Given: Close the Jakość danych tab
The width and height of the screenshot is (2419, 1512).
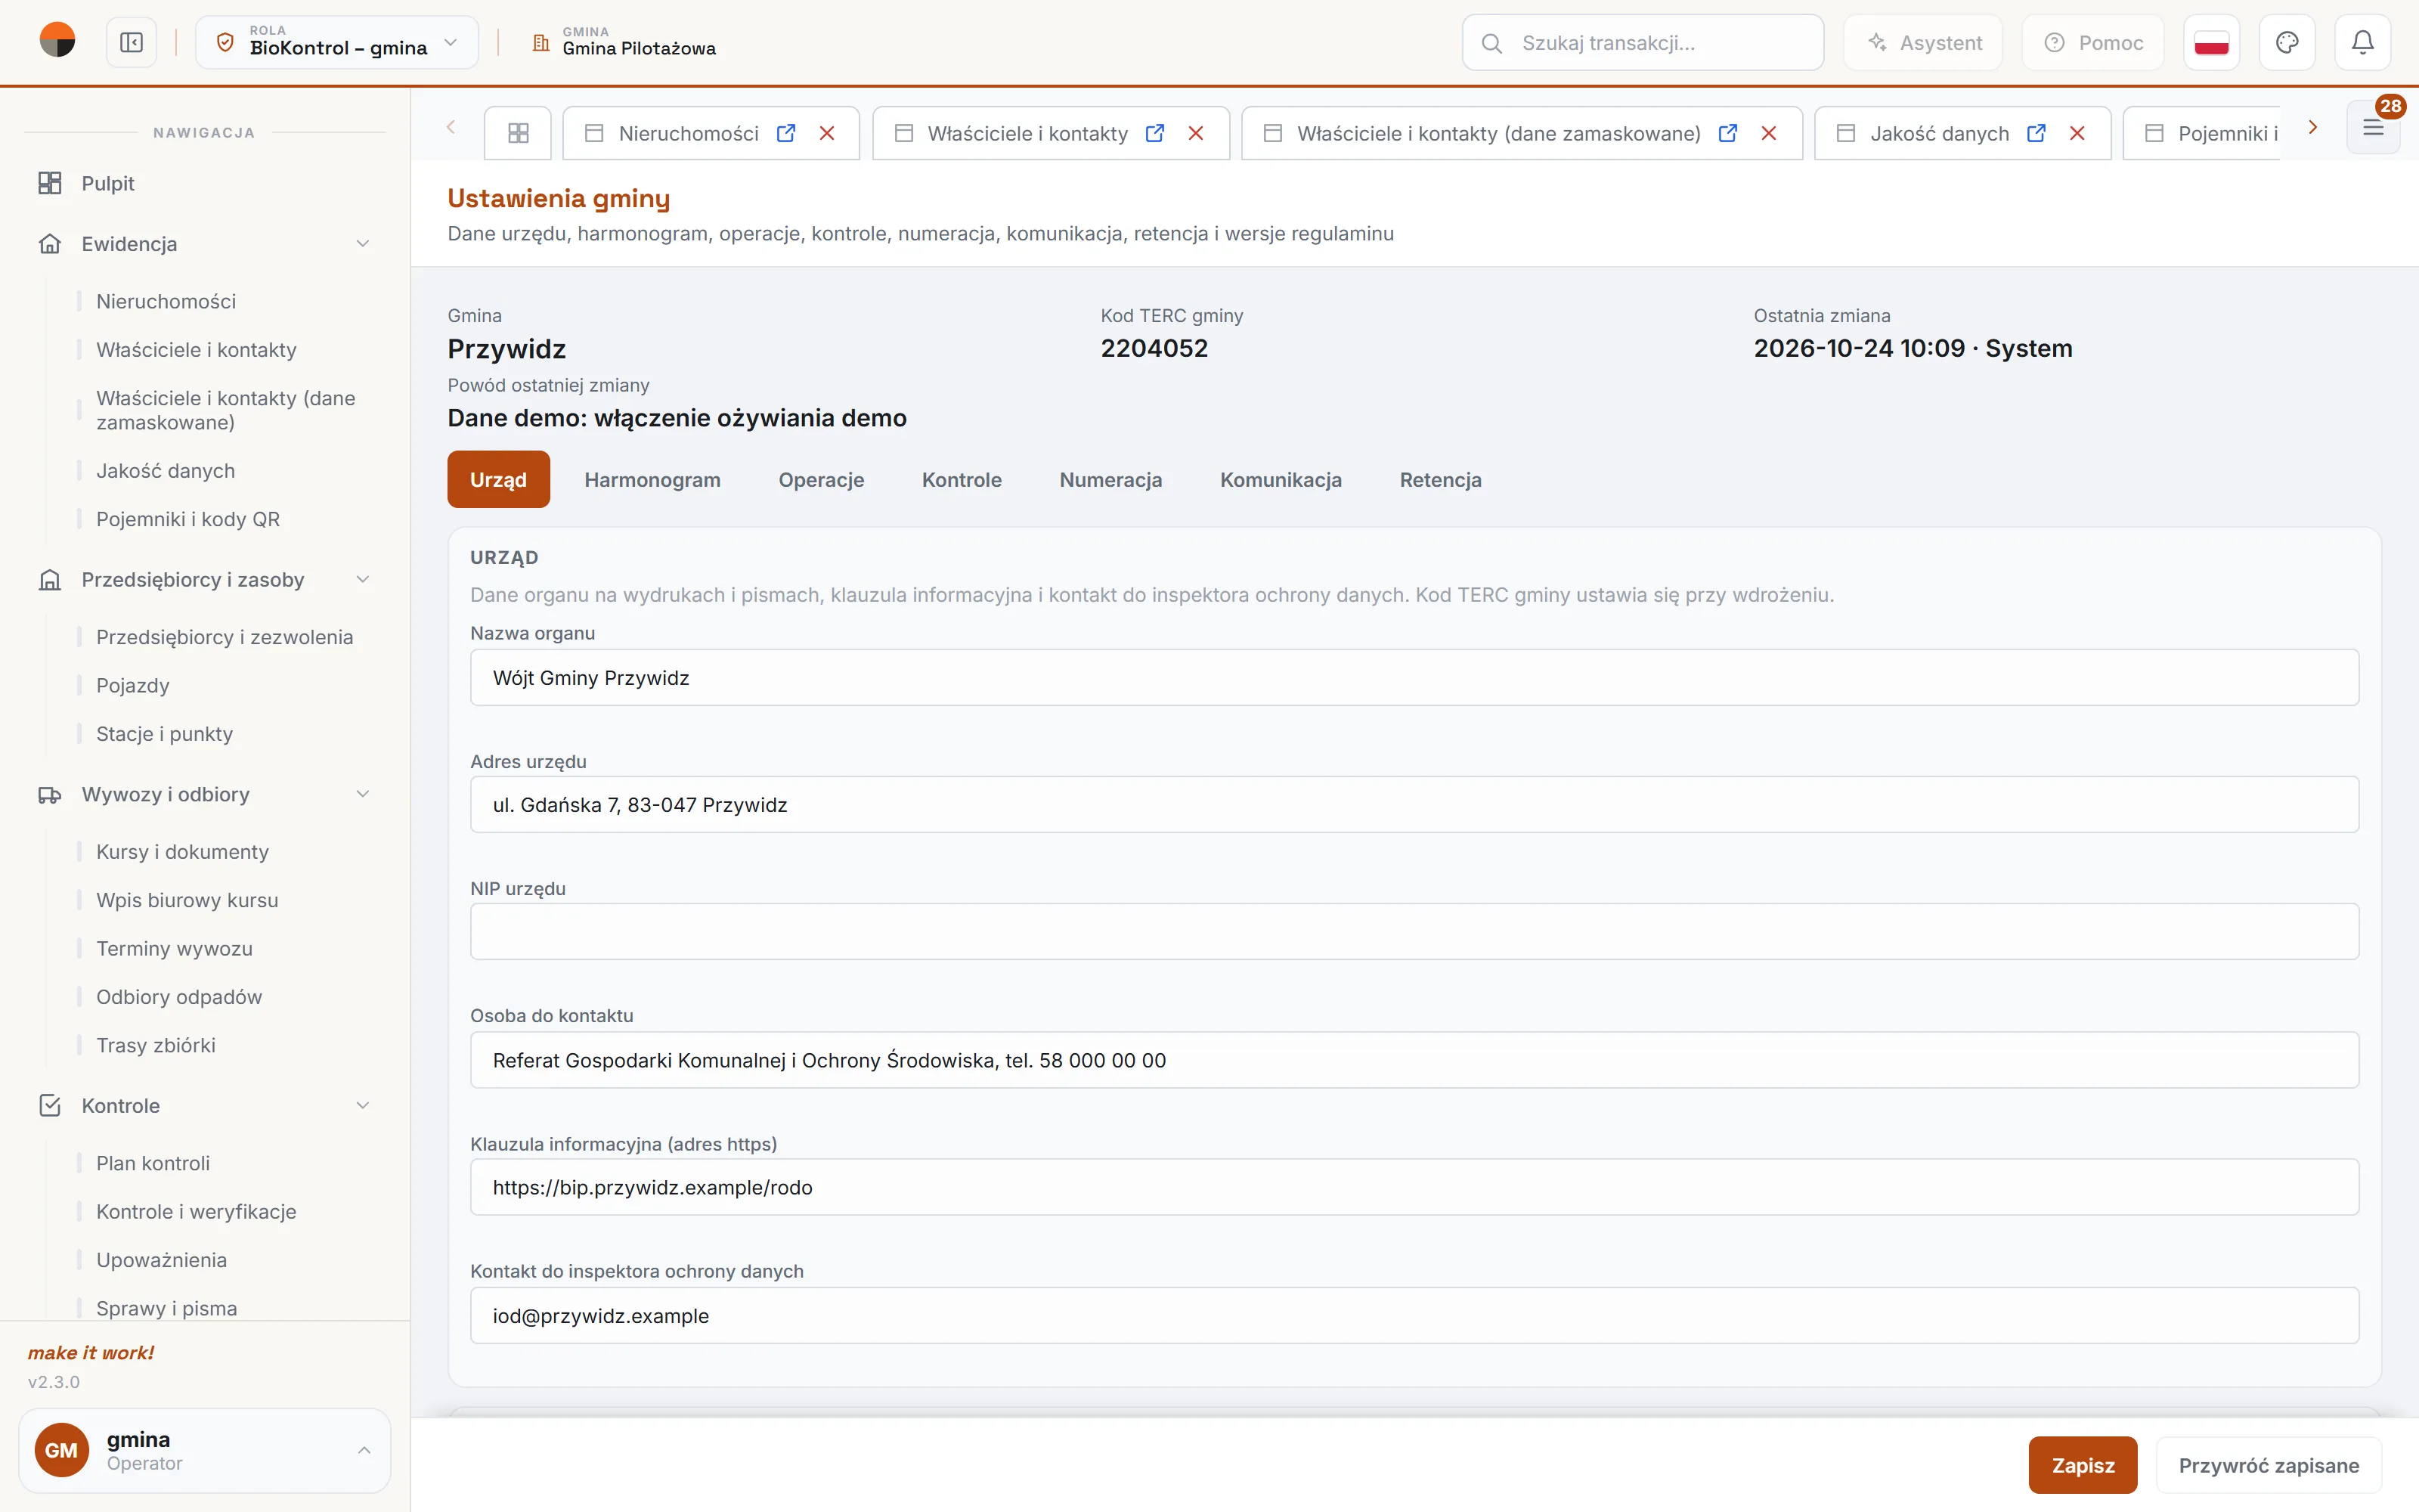Looking at the screenshot, I should pyautogui.click(x=2077, y=133).
